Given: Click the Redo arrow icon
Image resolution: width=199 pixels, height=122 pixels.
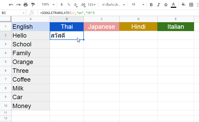Looking at the screenshot, I should [18, 5].
